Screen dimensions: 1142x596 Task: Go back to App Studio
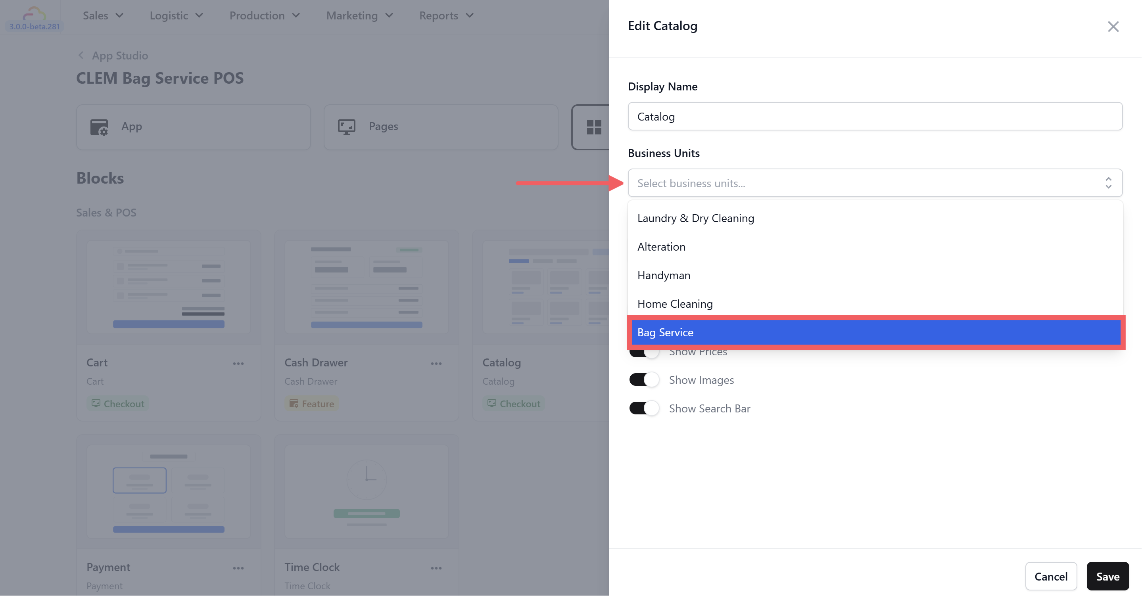click(x=113, y=56)
